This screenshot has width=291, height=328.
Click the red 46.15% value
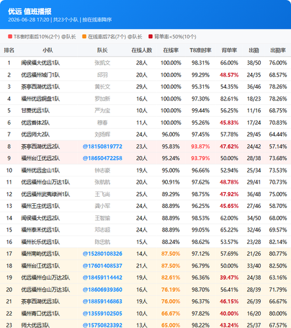[229, 302]
